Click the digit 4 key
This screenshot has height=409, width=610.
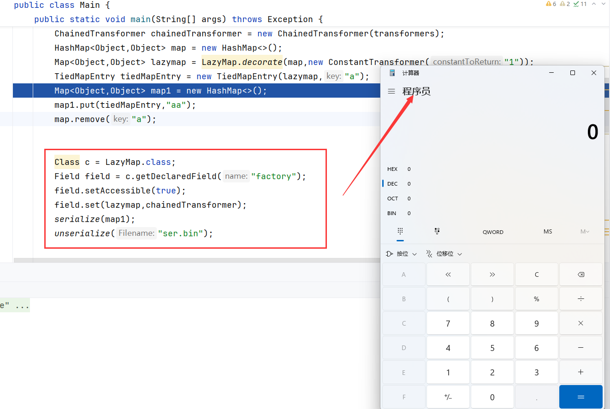click(448, 348)
